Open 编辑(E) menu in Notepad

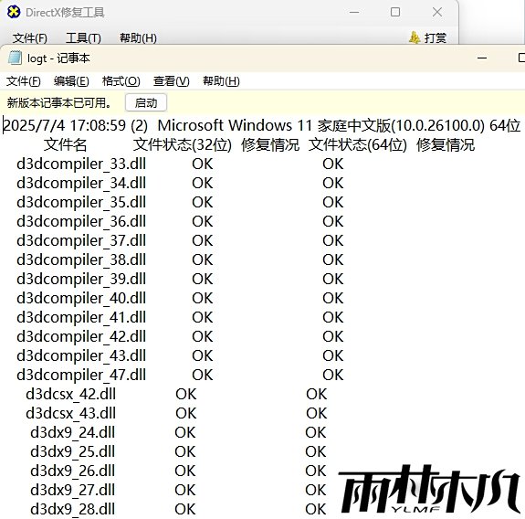tap(71, 81)
